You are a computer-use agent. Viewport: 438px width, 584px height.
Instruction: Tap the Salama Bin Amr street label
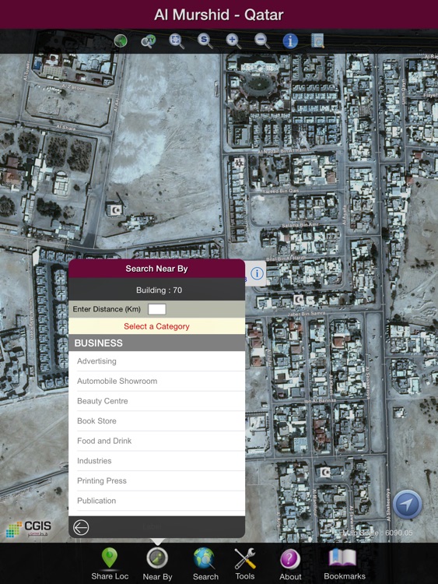click(x=300, y=225)
